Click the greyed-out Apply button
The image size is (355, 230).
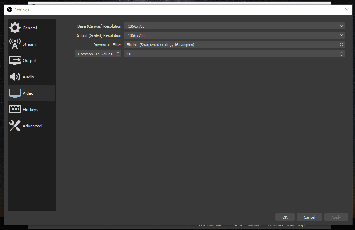[336, 217]
